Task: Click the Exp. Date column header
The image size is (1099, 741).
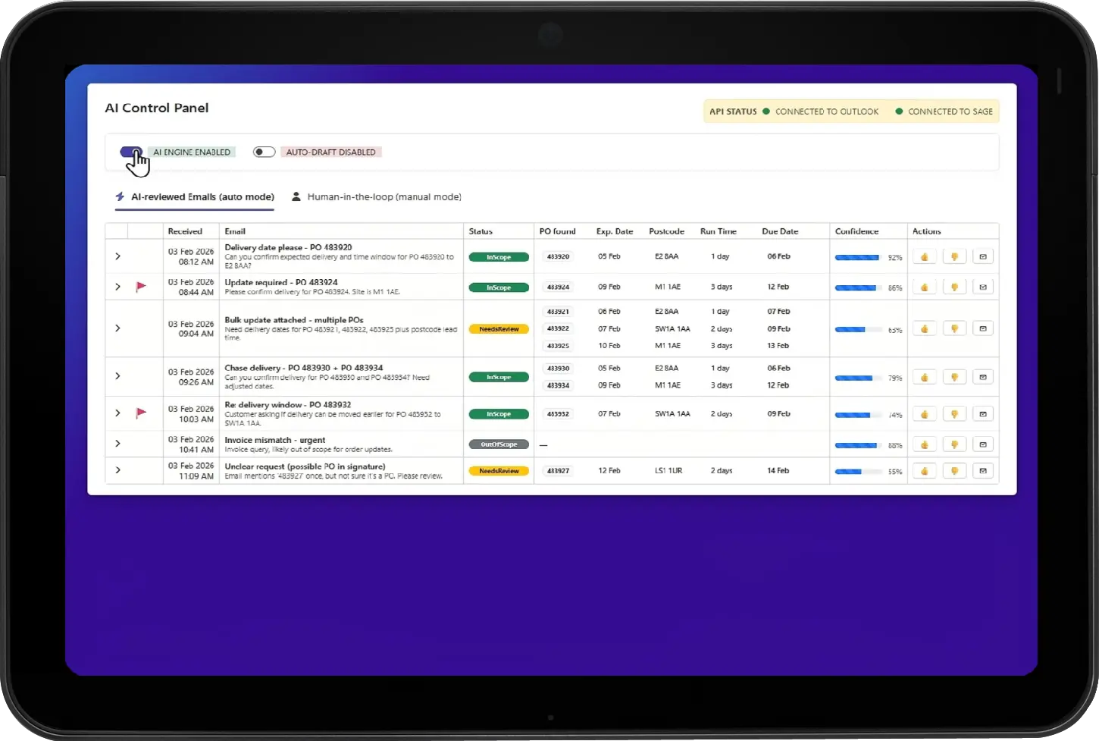Action: coord(615,231)
